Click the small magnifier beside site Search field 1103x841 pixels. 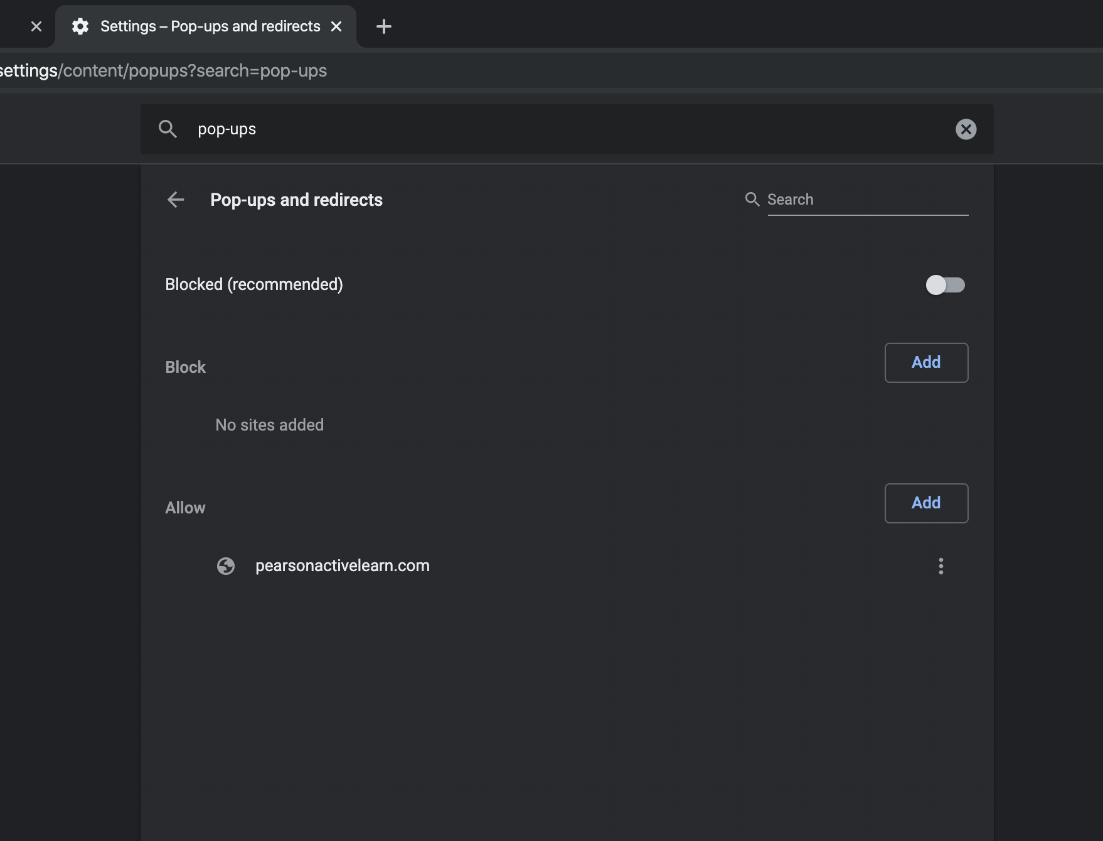click(752, 200)
